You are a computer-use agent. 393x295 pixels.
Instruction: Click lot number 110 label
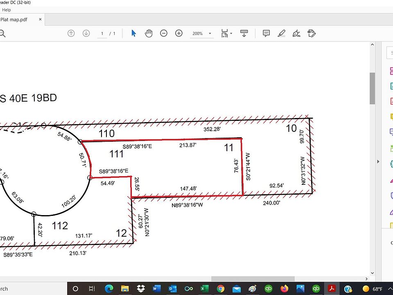point(106,134)
